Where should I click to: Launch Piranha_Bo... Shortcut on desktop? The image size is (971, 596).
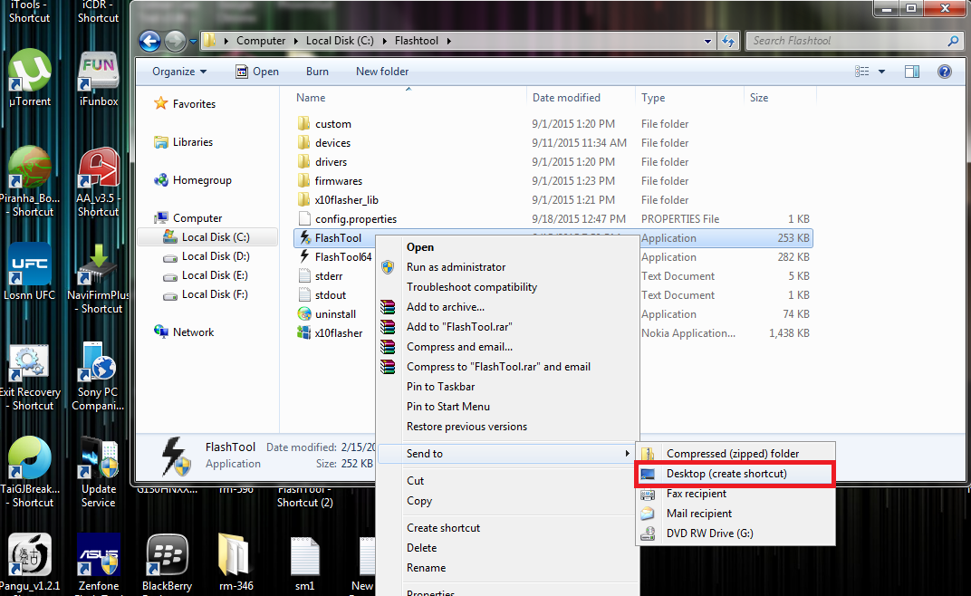click(x=30, y=181)
